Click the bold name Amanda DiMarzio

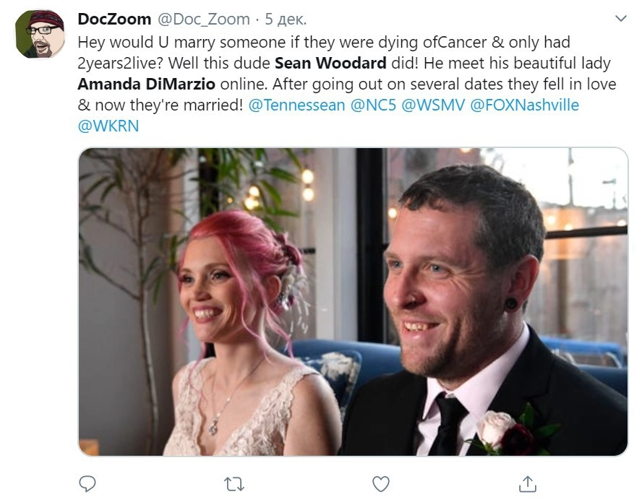(146, 85)
